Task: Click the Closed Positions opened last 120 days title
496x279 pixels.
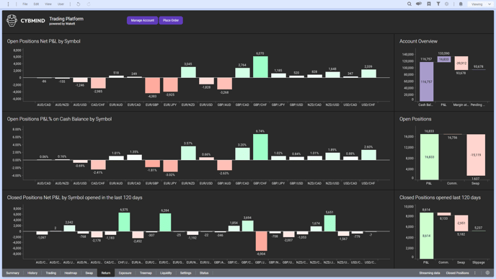Action: pyautogui.click(x=440, y=198)
